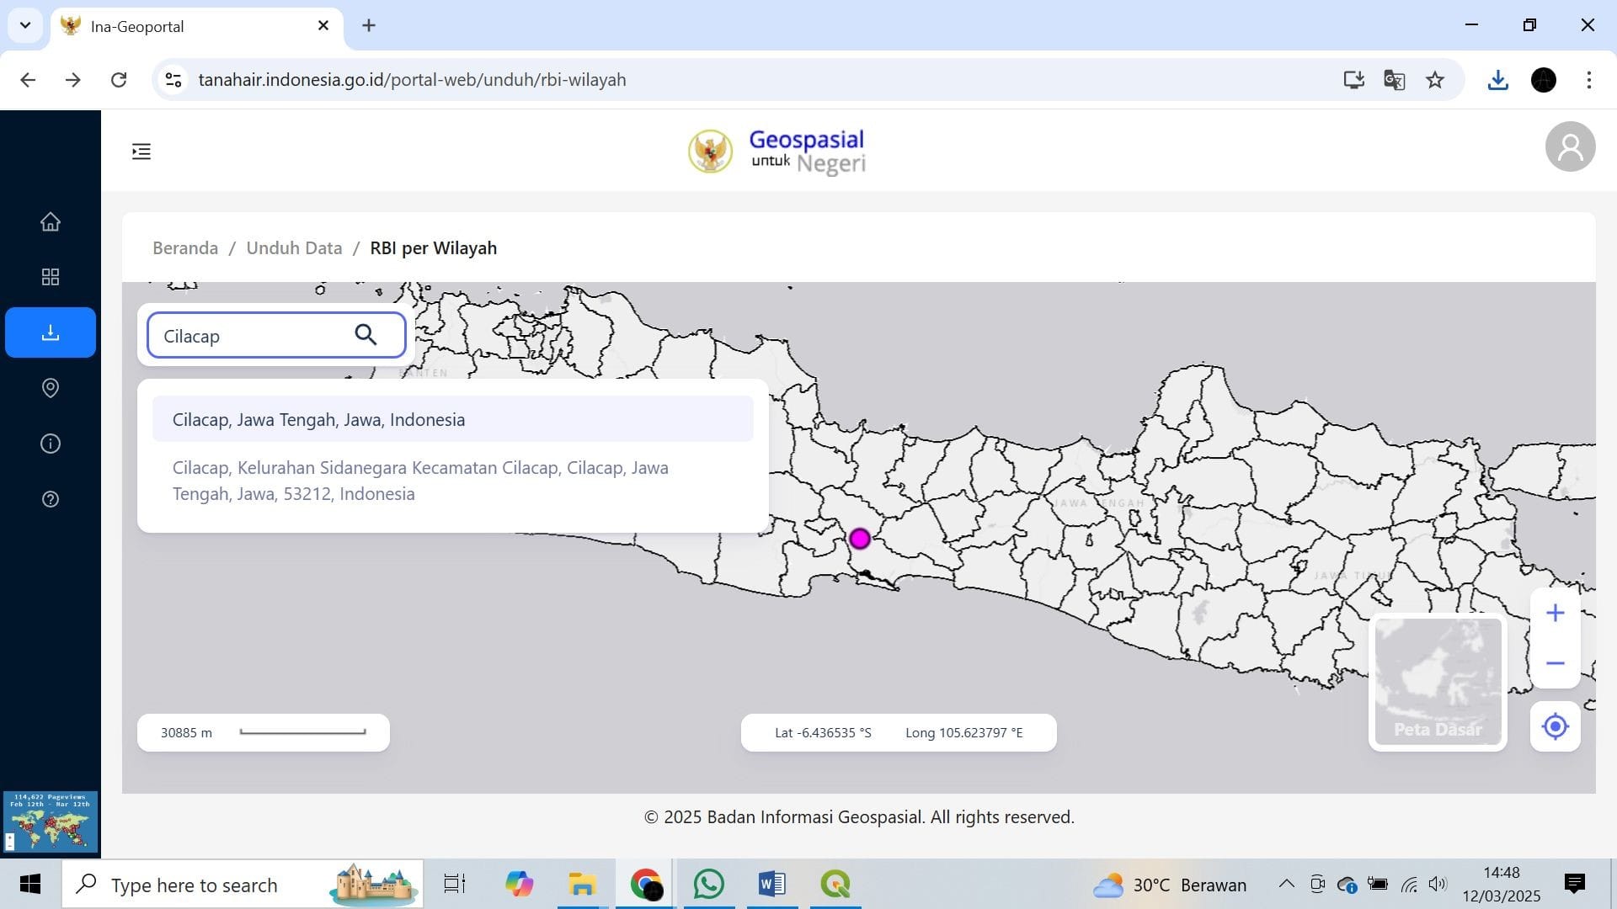Open Copilot from the taskbar
1617x909 pixels.
(x=519, y=884)
